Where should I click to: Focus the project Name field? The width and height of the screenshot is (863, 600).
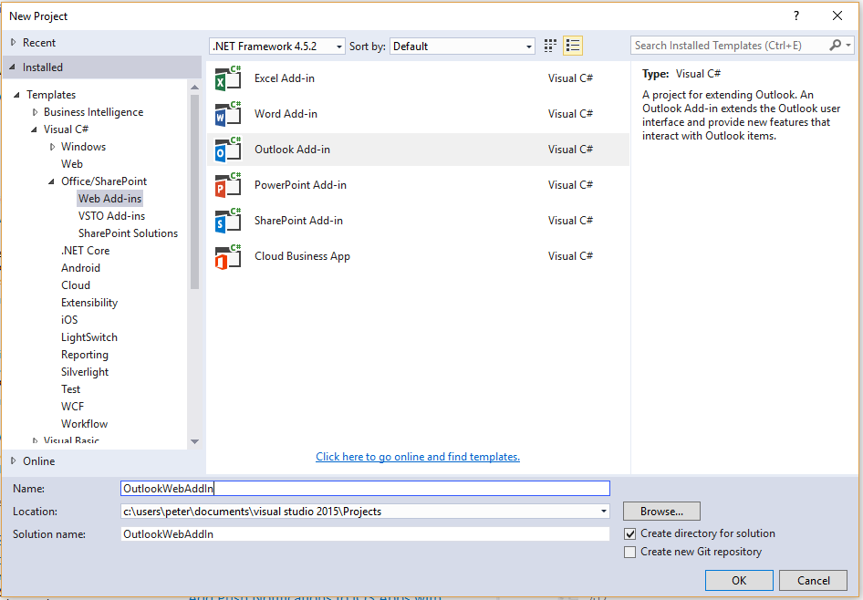coord(366,489)
